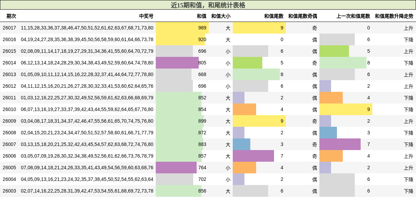
Task: Select period cell 26015
Action: [9, 51]
